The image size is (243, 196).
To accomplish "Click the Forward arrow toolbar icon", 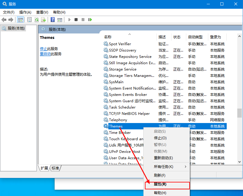I will [x=11, y=20].
